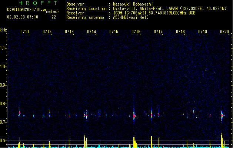
Task: Click the 0713 time marker
Action: click(69, 32)
